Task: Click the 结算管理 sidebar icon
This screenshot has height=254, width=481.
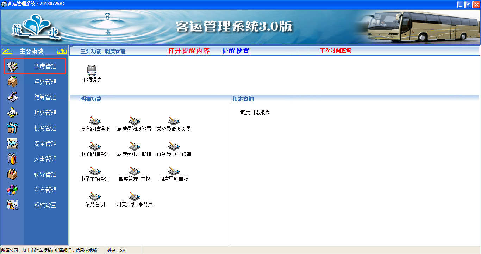Action: [x=12, y=97]
